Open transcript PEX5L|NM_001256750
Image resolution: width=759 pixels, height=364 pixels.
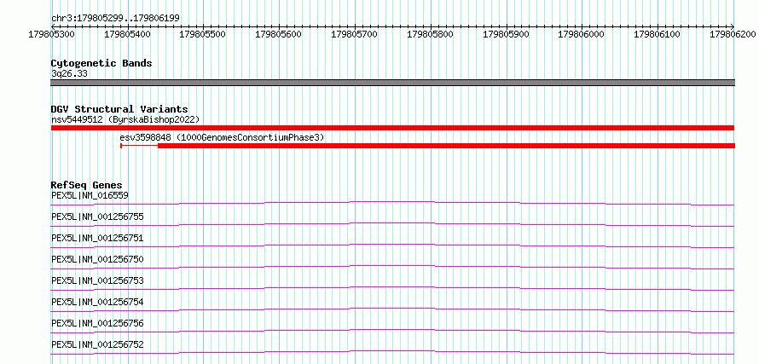(97, 259)
